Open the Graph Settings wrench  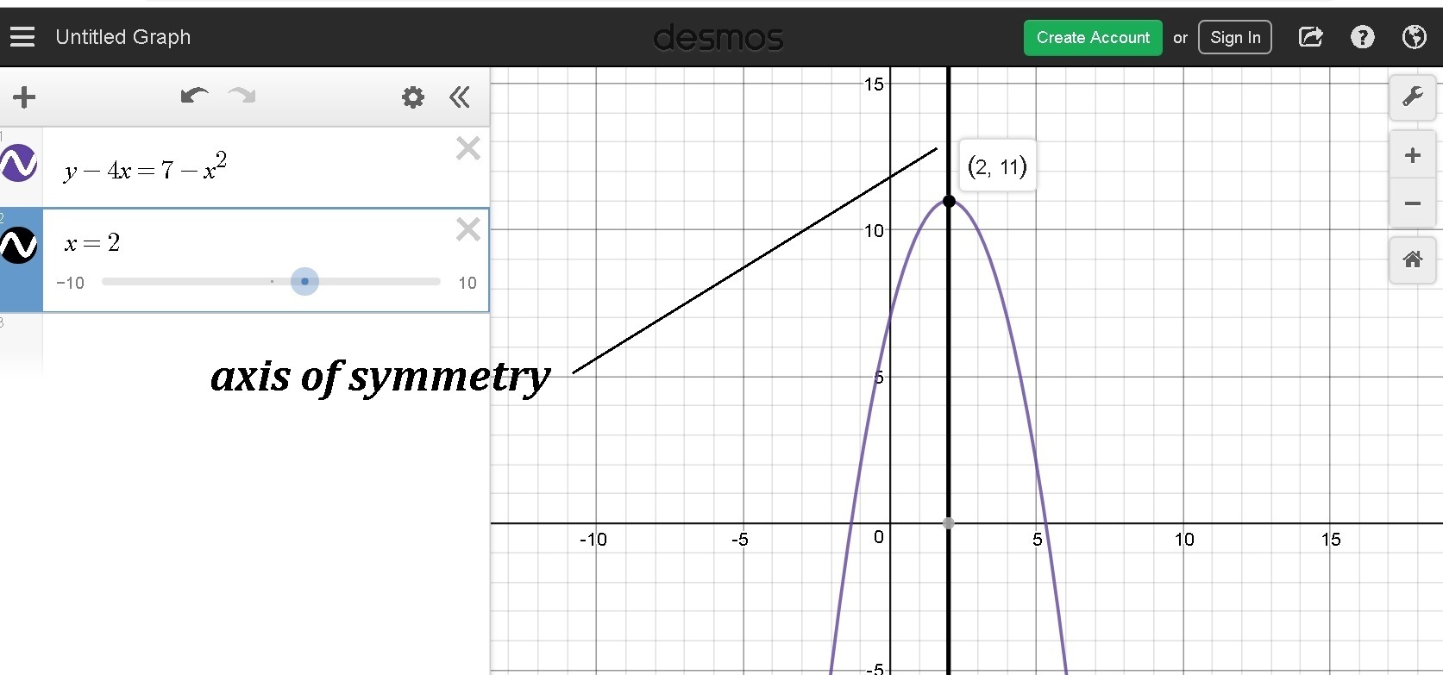click(1413, 97)
